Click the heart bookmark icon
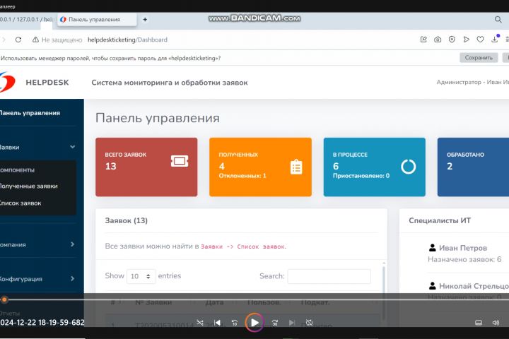The image size is (509, 339). point(480,40)
